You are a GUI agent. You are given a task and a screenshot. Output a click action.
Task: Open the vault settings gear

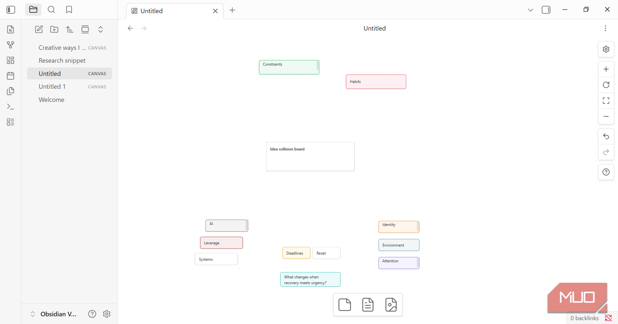[107, 314]
